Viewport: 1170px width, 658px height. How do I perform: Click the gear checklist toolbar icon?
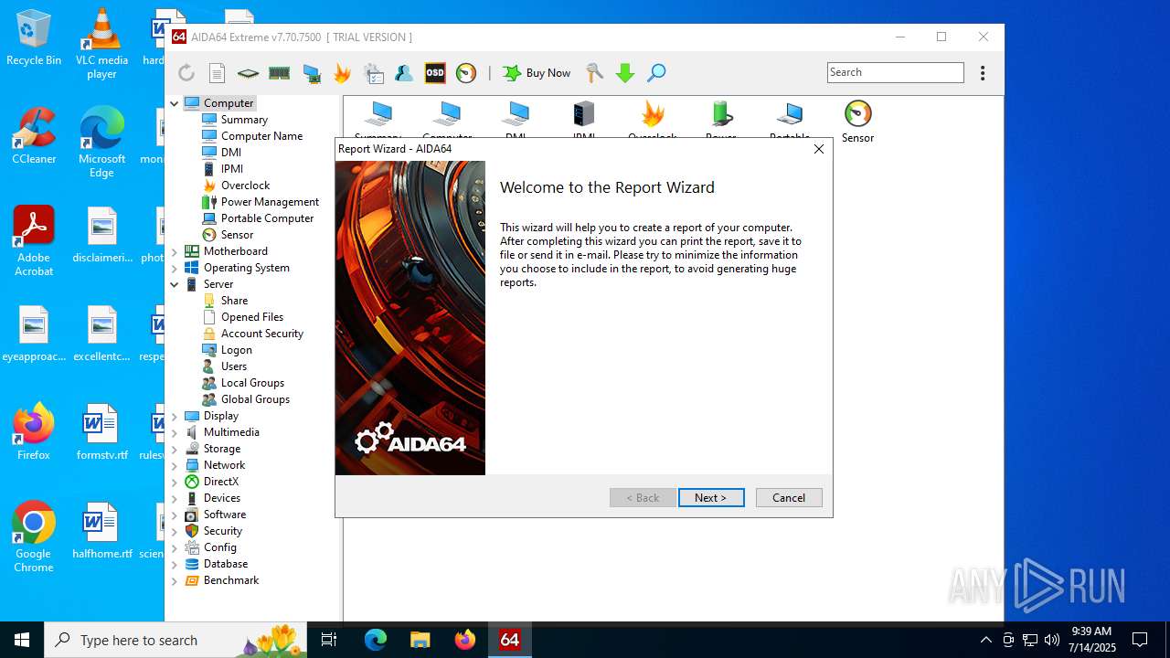pos(373,73)
